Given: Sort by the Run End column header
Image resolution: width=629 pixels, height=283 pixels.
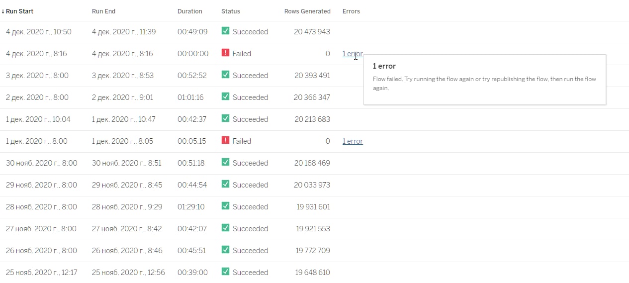Looking at the screenshot, I should 103,11.
